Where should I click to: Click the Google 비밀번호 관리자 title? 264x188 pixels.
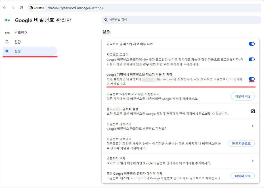(43, 20)
